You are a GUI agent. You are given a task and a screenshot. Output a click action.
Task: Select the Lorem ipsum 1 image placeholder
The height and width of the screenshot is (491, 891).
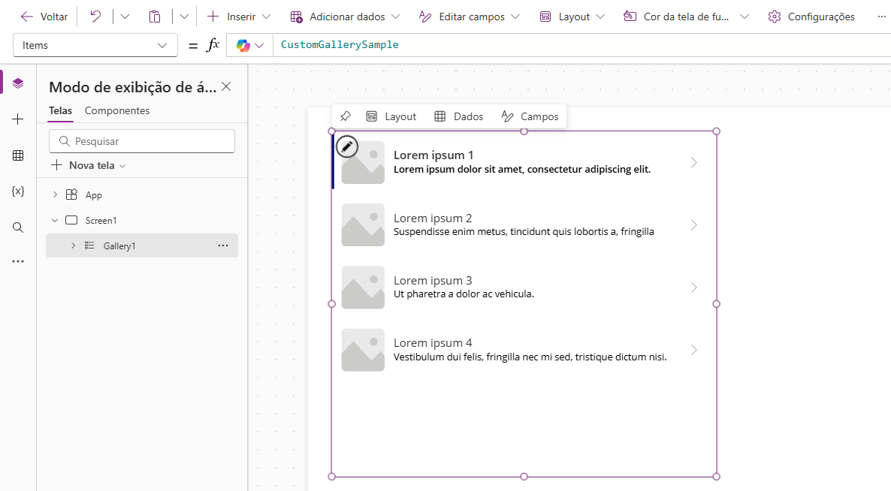click(363, 162)
